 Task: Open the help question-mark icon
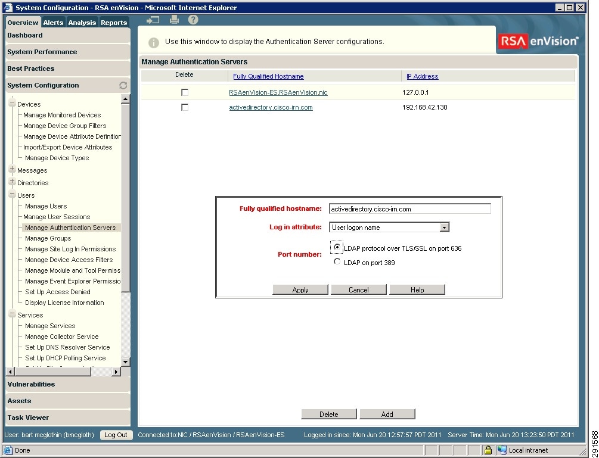point(193,20)
